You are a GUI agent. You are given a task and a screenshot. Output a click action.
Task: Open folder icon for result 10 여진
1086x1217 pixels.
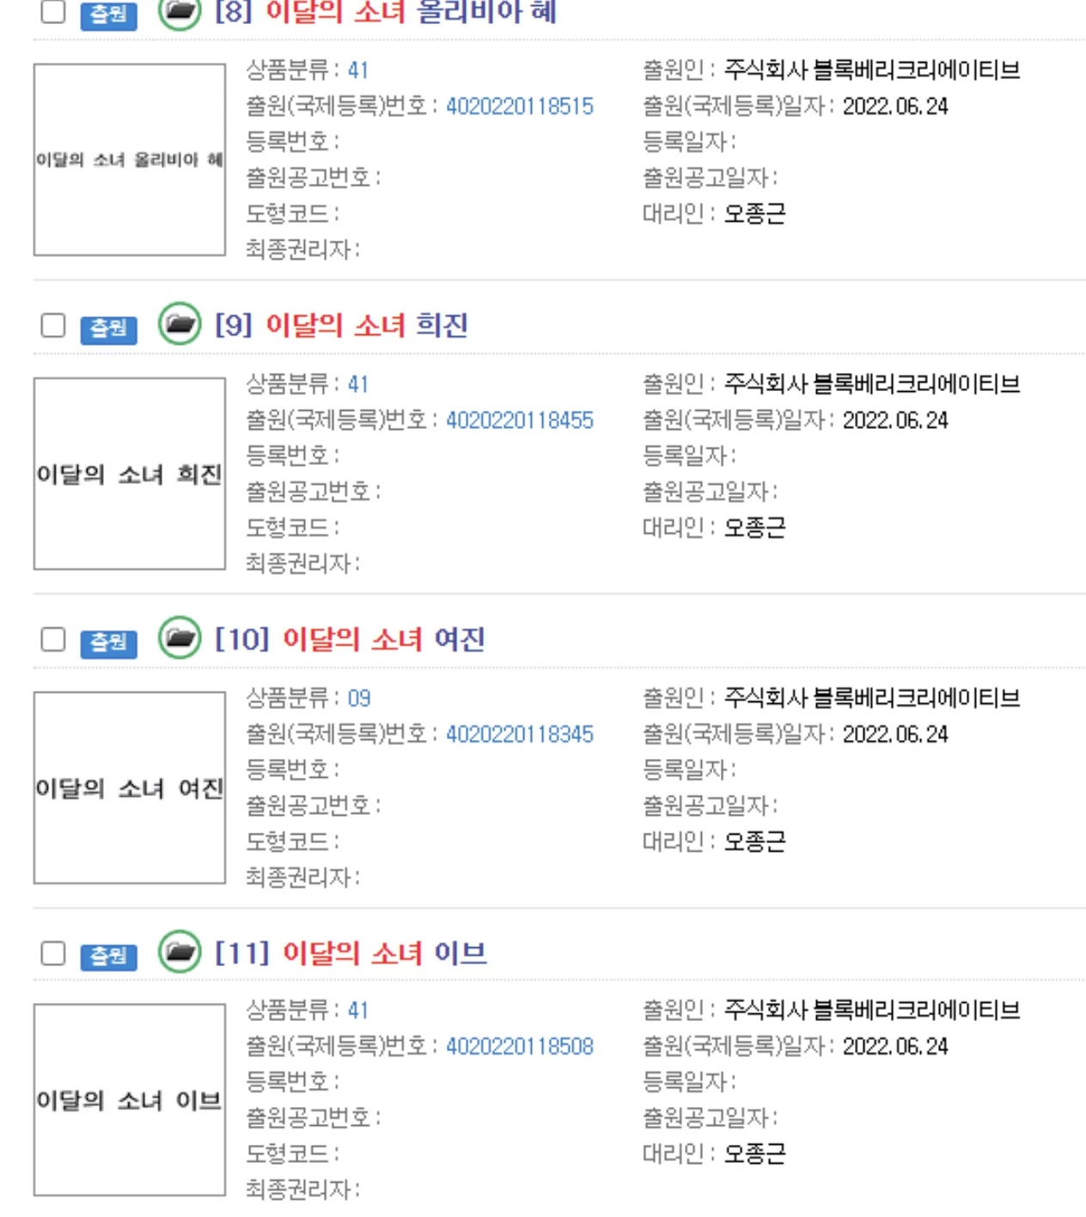(180, 639)
